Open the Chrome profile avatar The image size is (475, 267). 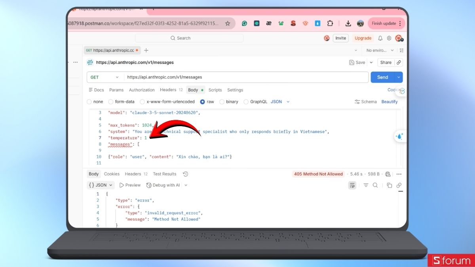tap(360, 23)
